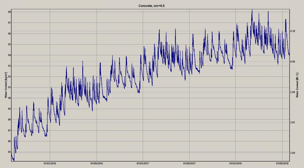Screen dimensions: 304x168
Task: Select the x-axis date 01/09/2017
Action: point(189,164)
